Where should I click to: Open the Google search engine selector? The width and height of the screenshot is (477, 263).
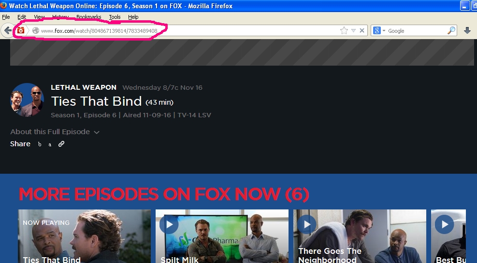pyautogui.click(x=379, y=31)
